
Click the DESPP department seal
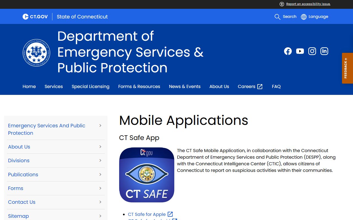(x=36, y=53)
